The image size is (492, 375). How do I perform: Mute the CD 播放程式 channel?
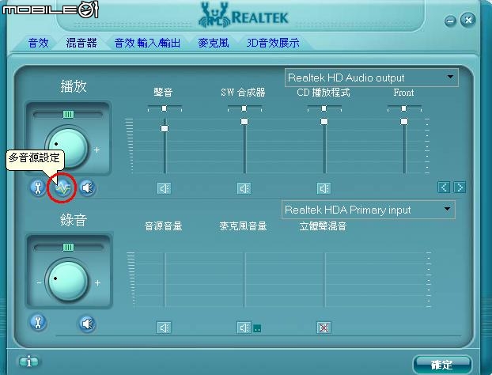[x=324, y=188]
